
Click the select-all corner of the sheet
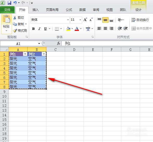click(x=4, y=49)
